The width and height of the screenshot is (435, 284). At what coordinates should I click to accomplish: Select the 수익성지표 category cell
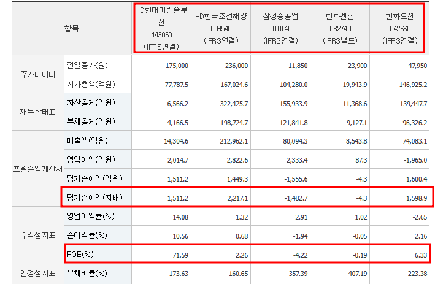click(38, 235)
